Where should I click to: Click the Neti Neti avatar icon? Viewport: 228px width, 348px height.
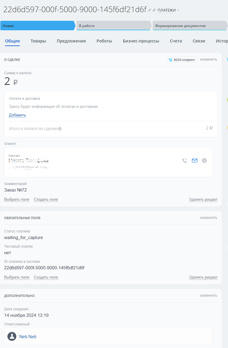tap(12, 336)
